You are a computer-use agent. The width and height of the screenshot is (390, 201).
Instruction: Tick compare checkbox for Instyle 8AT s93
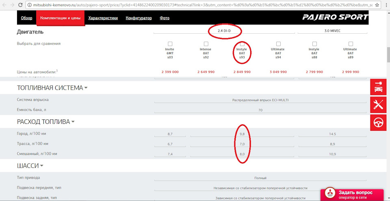click(x=242, y=44)
